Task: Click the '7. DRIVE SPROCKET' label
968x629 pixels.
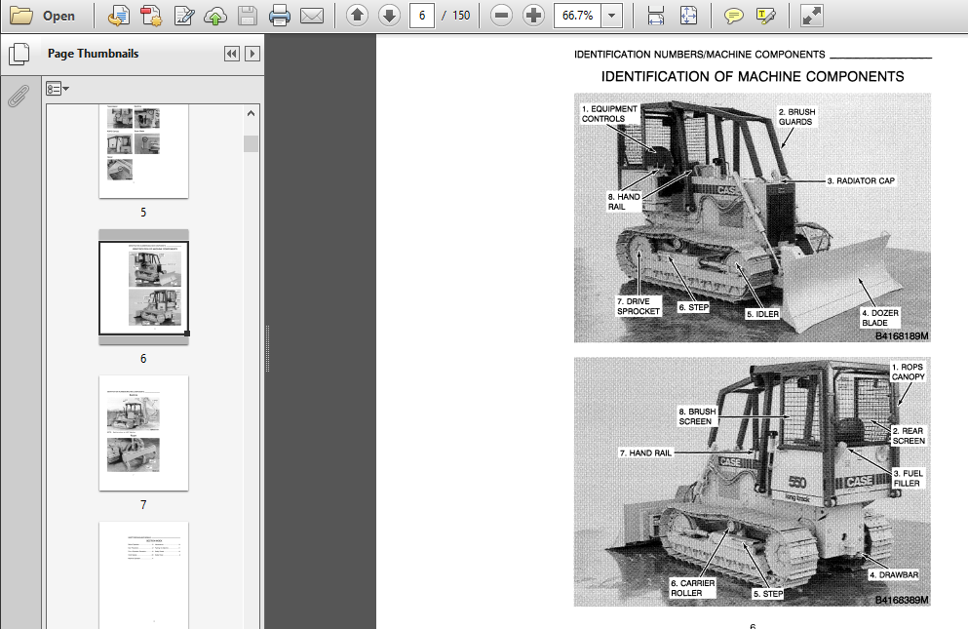Action: [639, 306]
